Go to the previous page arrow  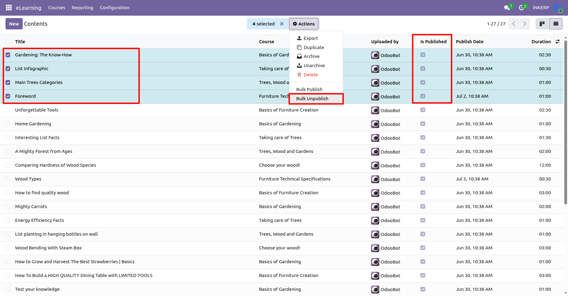pos(514,24)
